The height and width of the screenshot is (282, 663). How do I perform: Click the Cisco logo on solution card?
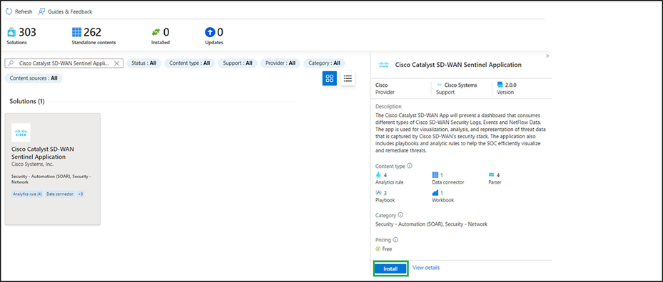tap(21, 132)
